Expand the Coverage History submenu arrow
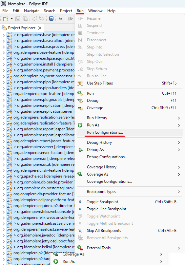Image resolution: width=185 pixels, height=265 pixels. tap(179, 167)
